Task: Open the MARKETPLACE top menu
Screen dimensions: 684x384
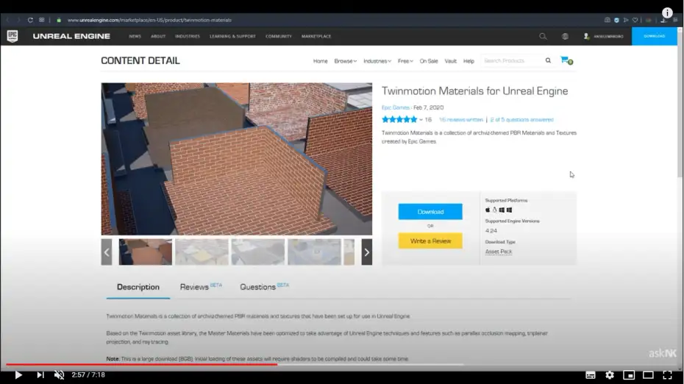Action: click(316, 36)
